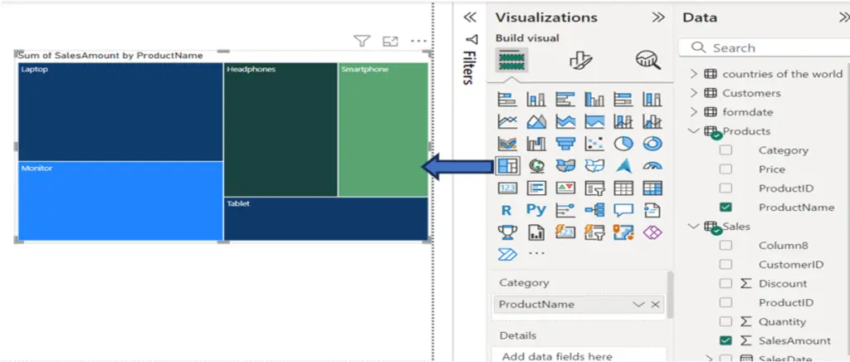Collapse the Sales table
The height and width of the screenshot is (362, 850).
(694, 226)
